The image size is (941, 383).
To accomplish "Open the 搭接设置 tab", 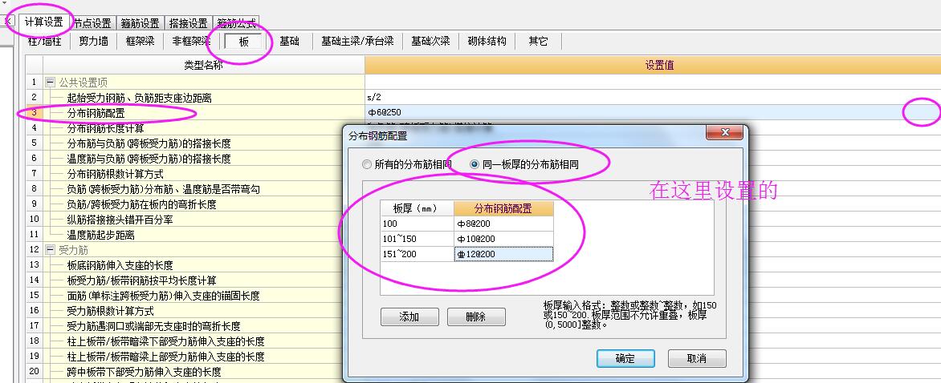I will (x=188, y=23).
